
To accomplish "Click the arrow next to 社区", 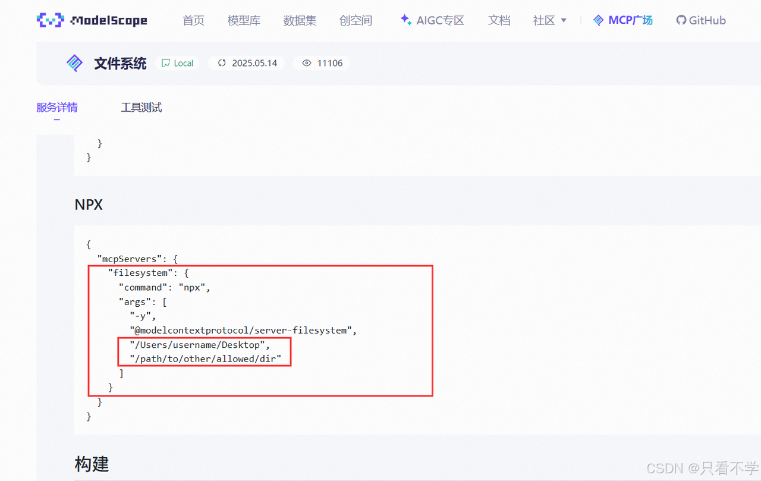I will [564, 21].
